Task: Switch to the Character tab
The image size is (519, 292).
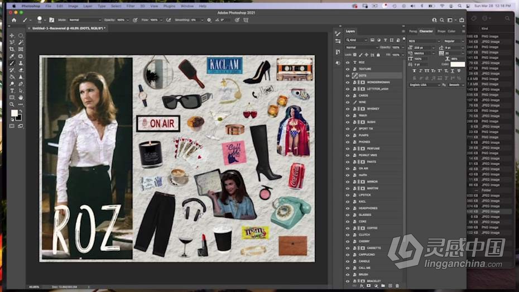Action: 426,31
